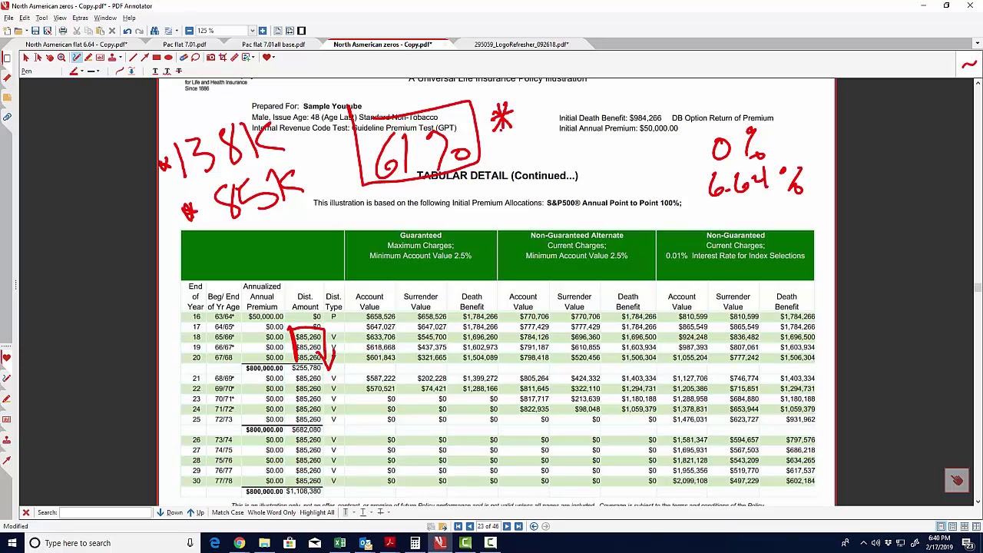This screenshot has width=983, height=553.
Task: Switch to Pac flat 7.01all base.pdf tab
Action: click(x=273, y=45)
